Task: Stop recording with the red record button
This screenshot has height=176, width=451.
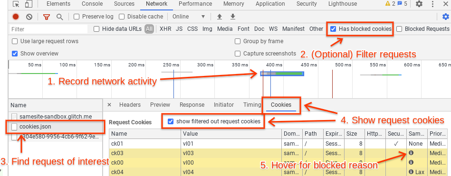Action: point(16,17)
